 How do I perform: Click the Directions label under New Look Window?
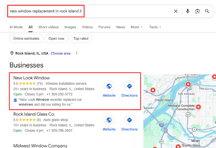129,96
